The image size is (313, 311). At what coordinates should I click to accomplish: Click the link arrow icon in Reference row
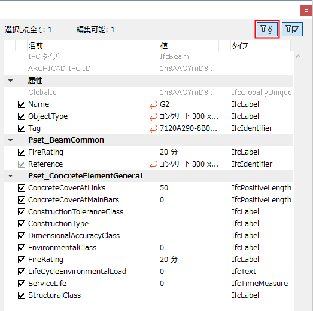[153, 164]
